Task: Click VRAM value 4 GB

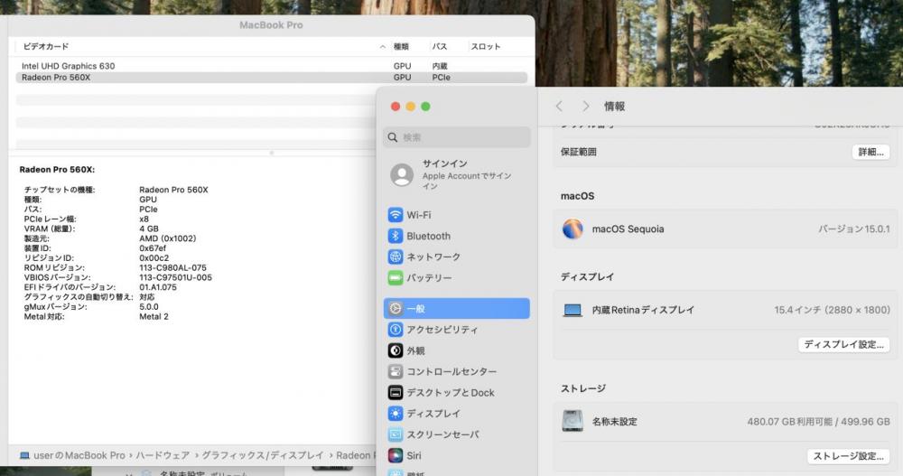Action: click(149, 229)
